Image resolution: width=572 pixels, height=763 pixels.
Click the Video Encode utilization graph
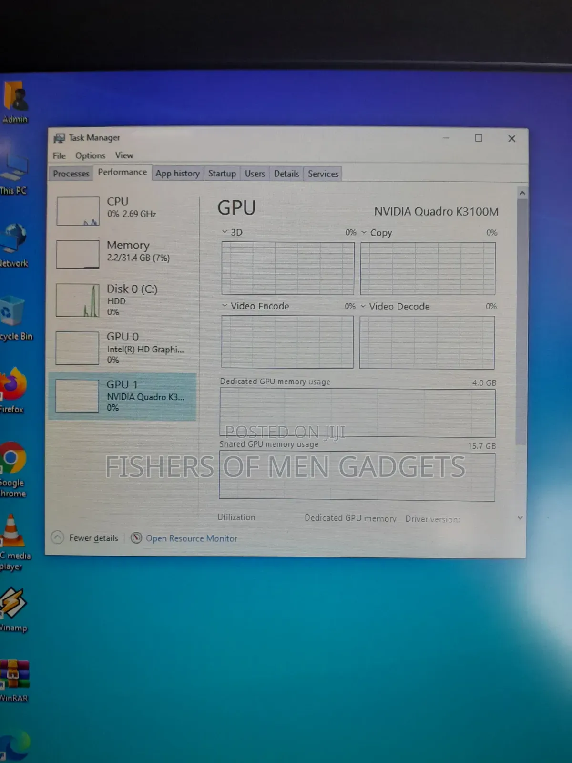click(x=287, y=342)
